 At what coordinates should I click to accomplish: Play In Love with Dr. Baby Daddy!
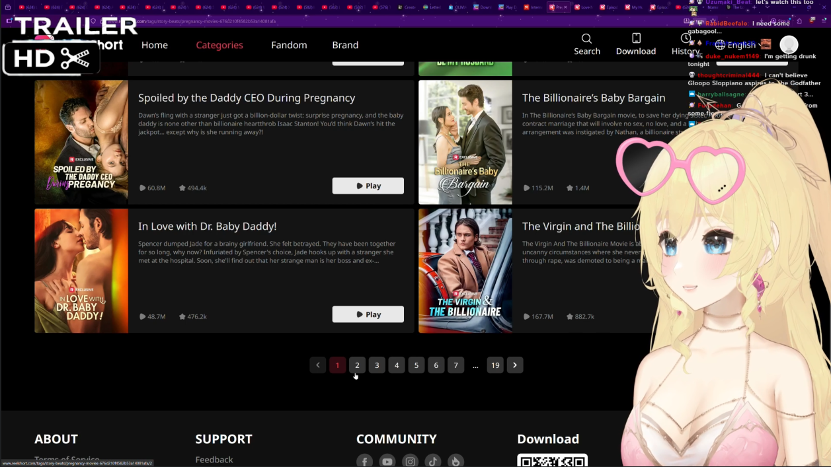368,314
